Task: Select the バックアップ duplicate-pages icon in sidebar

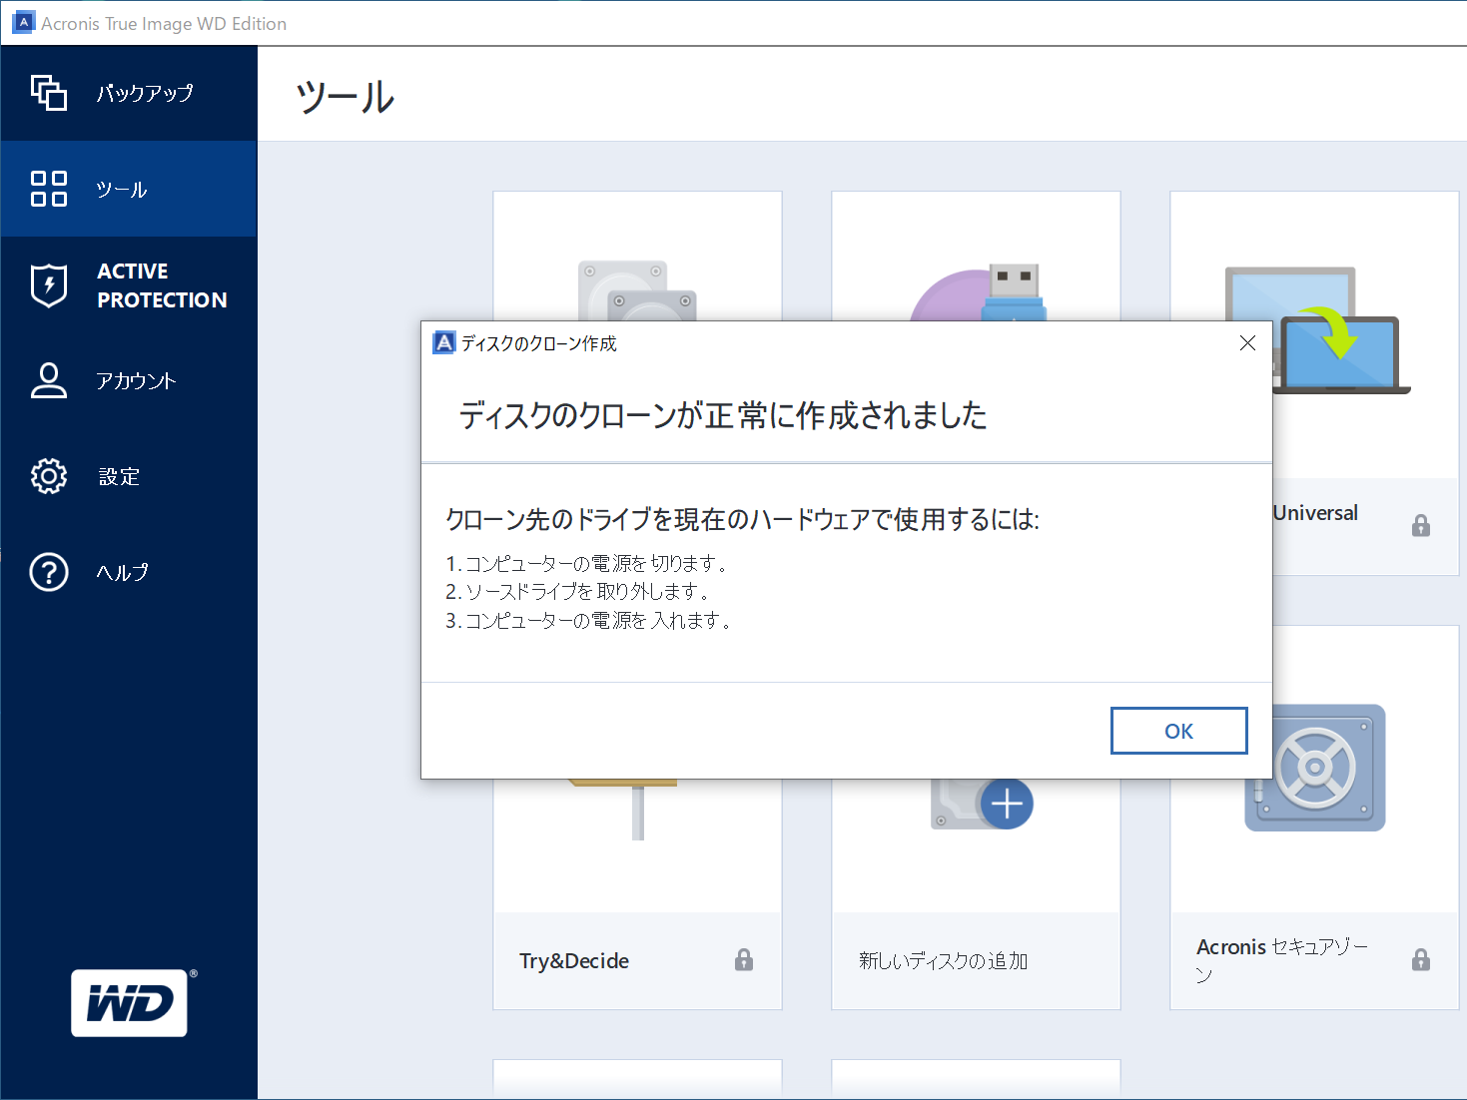Action: point(48,92)
